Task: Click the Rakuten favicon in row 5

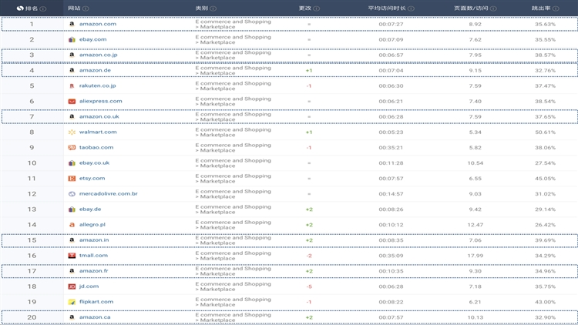Action: (72, 85)
